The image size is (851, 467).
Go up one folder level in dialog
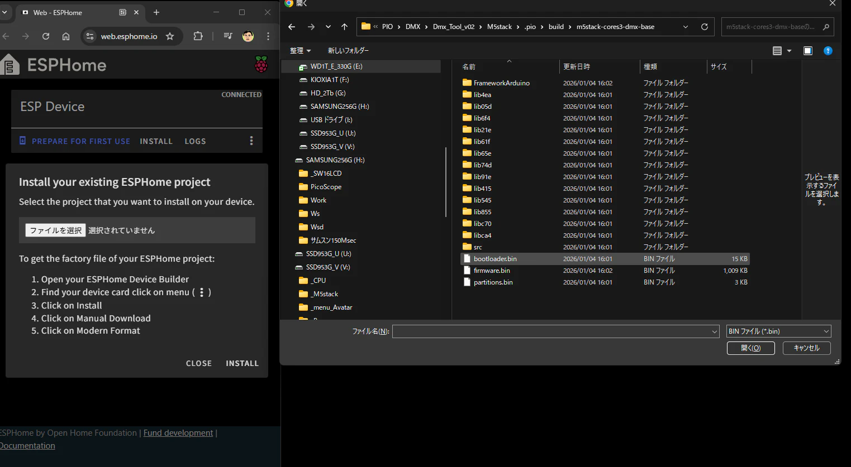344,27
